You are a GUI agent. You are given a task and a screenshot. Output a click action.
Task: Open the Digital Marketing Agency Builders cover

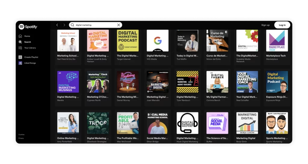[x=187, y=82]
